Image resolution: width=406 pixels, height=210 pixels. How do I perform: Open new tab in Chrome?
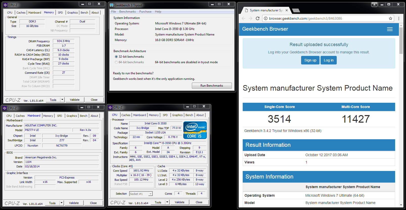point(296,10)
